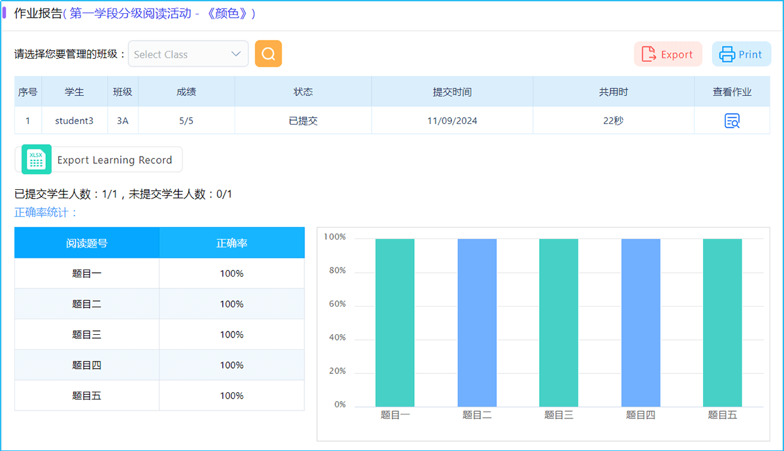Click the 提交时间 column header
The height and width of the screenshot is (451, 784).
click(452, 92)
